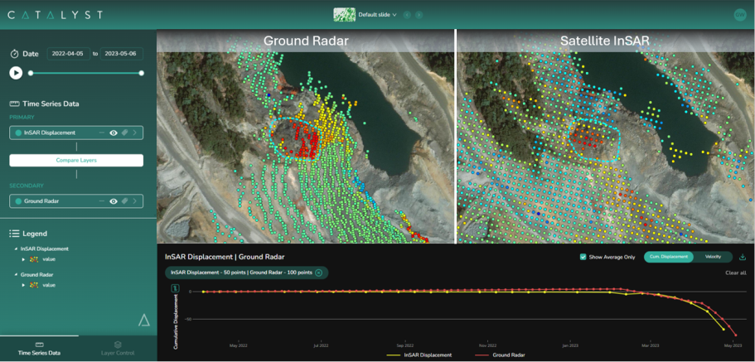Open the user profile avatar
Image resolution: width=755 pixels, height=362 pixels.
click(x=739, y=15)
